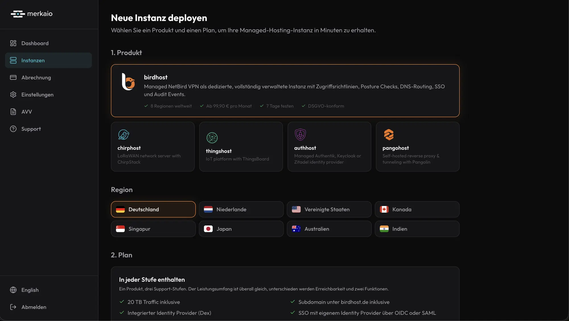Viewport: 569px width, 321px height.
Task: Click the globe icon next to English
Action: coord(13,290)
